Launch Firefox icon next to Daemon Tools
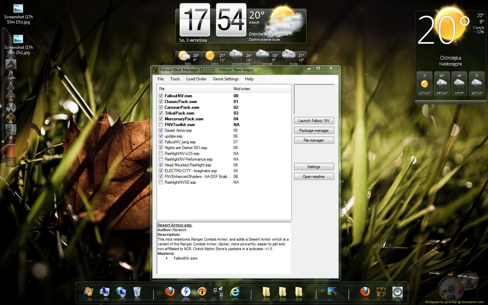 [x=169, y=291]
